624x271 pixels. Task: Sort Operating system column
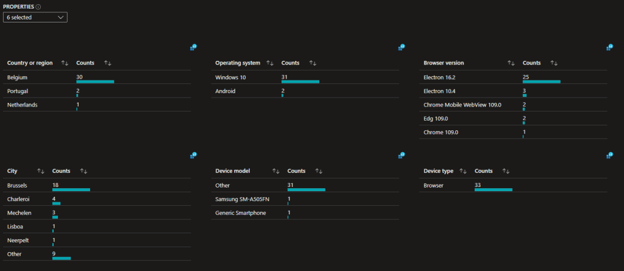pos(270,63)
